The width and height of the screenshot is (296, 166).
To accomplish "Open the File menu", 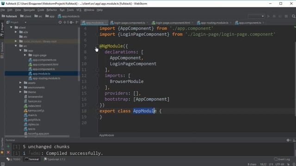I will coord(3,10).
